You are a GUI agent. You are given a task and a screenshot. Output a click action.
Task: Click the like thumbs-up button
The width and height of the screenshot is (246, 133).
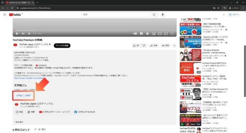click(135, 45)
